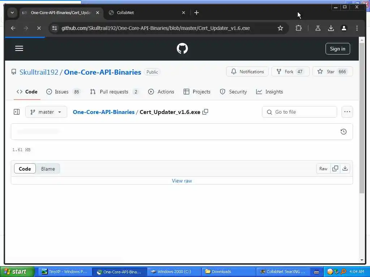The image size is (370, 277).
Task: Close the CollabNet browser tab
Action: pos(183,13)
